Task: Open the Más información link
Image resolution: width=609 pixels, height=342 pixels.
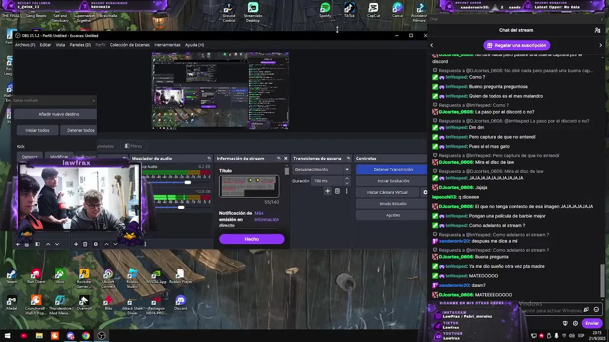Action: pyautogui.click(x=266, y=217)
